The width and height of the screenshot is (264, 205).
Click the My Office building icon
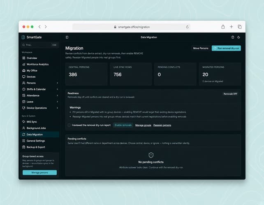pyautogui.click(x=24, y=70)
